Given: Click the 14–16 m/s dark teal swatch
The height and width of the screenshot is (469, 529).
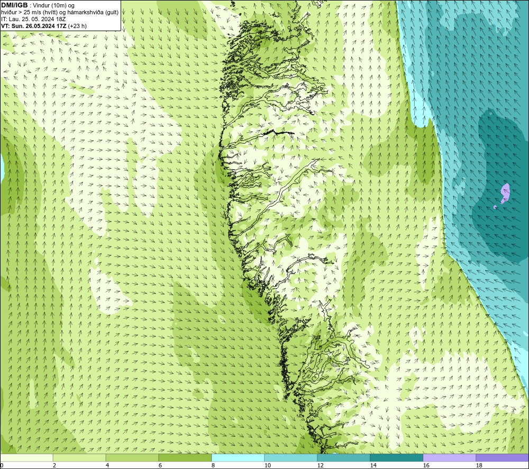Looking at the screenshot, I should (396, 457).
